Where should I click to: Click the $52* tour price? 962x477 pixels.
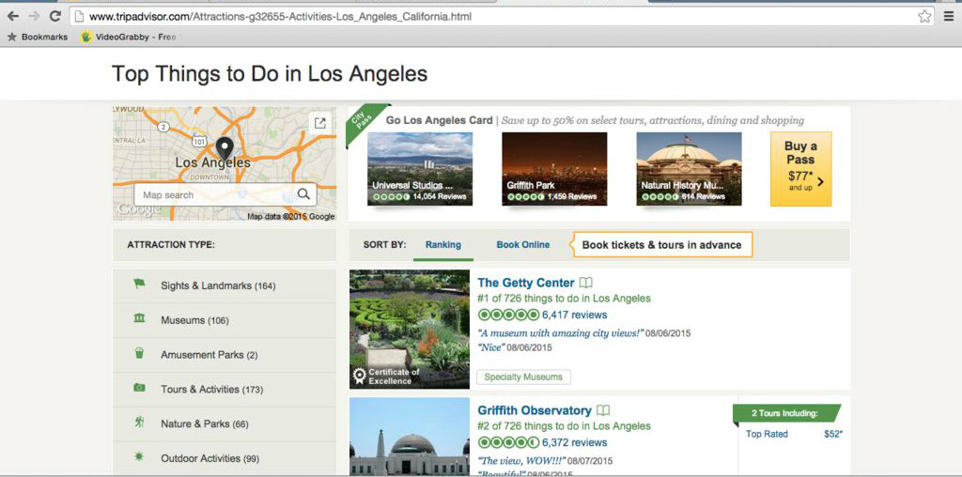click(833, 434)
